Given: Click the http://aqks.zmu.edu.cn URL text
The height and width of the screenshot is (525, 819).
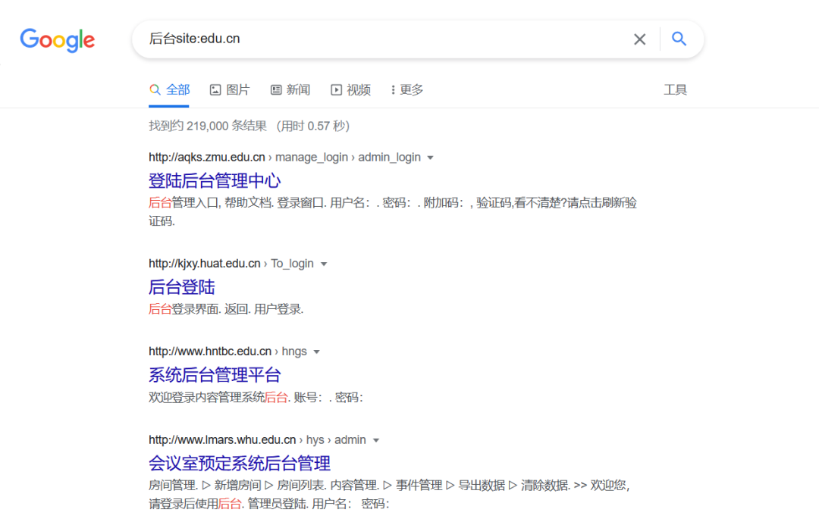Looking at the screenshot, I should [207, 157].
